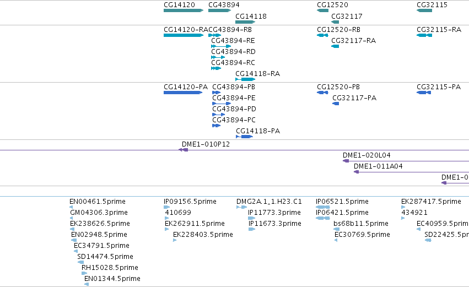
Task: Click the CG43894 gene arrow
Action: (x=219, y=10)
